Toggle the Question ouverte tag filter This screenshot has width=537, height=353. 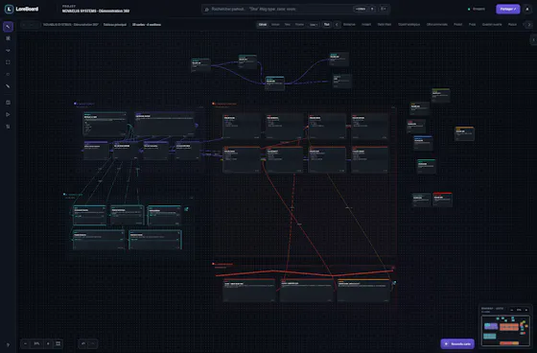point(492,25)
